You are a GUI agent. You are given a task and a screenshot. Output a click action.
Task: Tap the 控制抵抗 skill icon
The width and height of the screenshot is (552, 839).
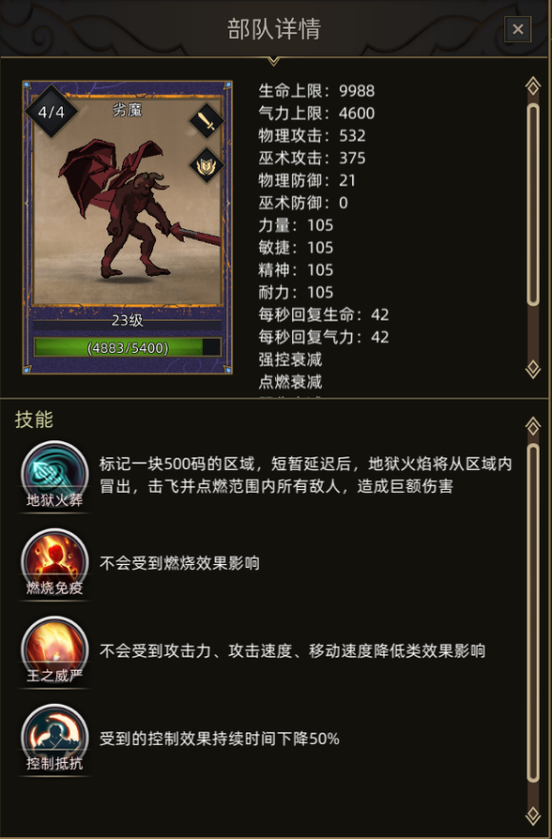coord(54,738)
